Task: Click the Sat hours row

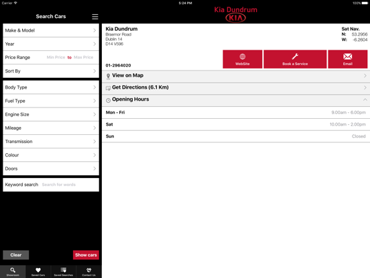Action: click(x=236, y=124)
